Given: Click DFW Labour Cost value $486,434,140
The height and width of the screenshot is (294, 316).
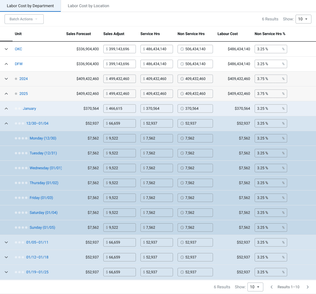Looking at the screenshot, I should point(239,64).
